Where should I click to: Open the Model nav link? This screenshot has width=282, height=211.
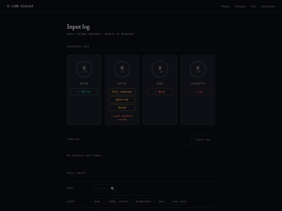point(226,6)
